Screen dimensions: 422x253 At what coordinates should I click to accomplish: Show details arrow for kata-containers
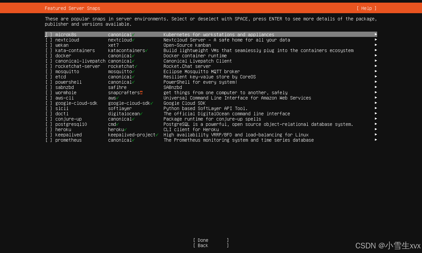coord(376,50)
